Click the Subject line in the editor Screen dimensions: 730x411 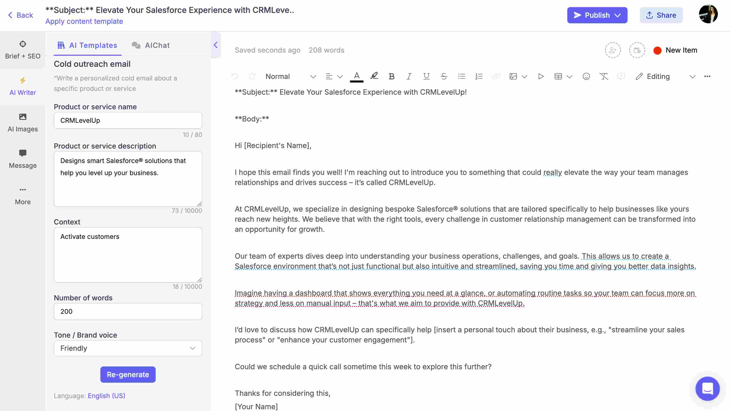(351, 92)
